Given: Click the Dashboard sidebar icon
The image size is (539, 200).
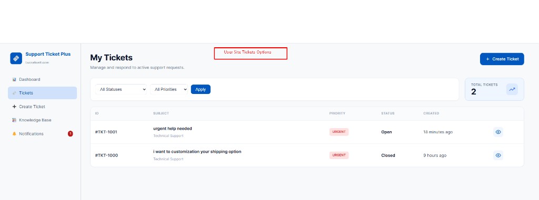Looking at the screenshot, I should click(x=14, y=80).
